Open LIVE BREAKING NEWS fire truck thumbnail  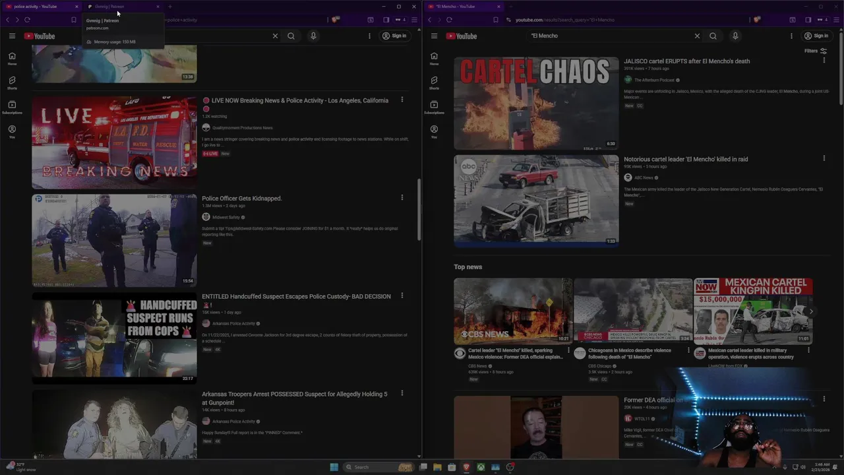pos(114,142)
